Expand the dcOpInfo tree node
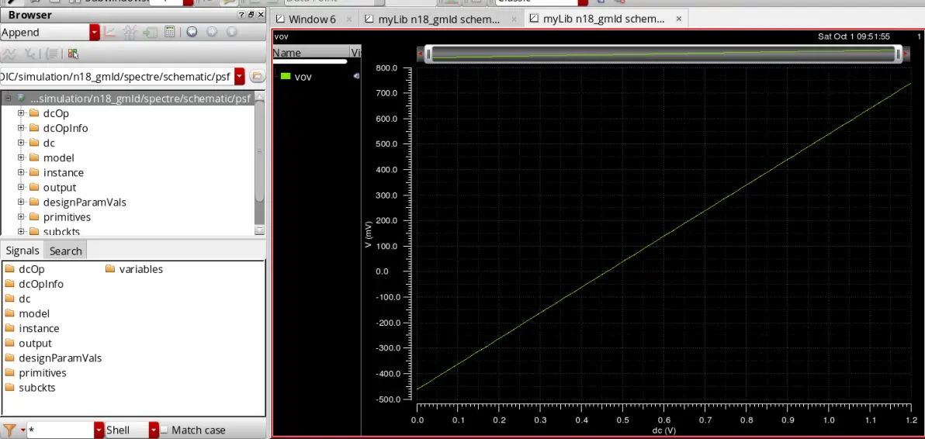This screenshot has height=439, width=925. (21, 128)
